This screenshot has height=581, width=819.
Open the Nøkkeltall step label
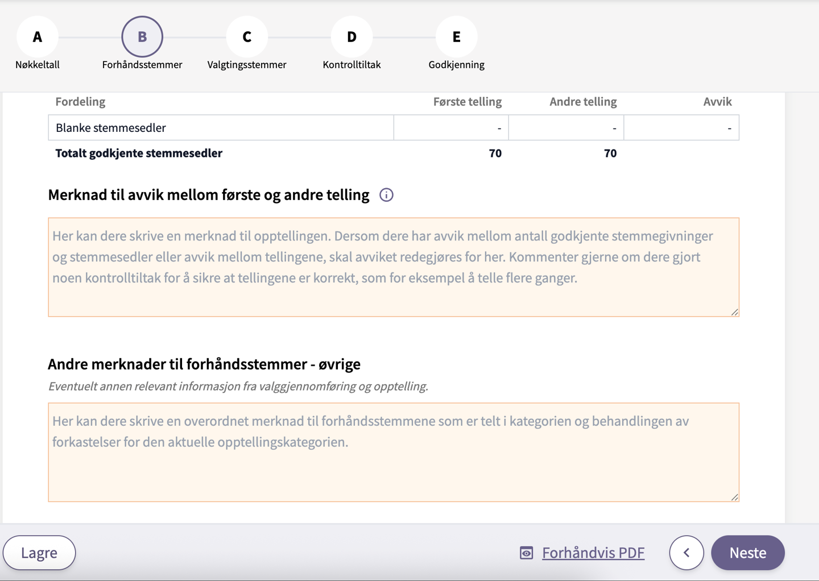(x=38, y=65)
